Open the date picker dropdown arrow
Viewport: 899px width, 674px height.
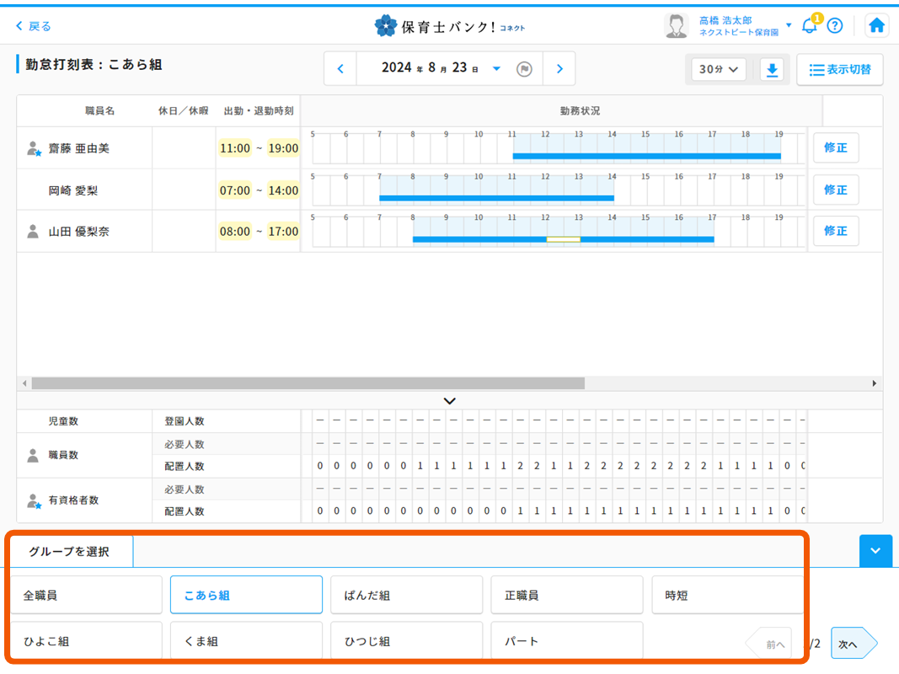(495, 69)
